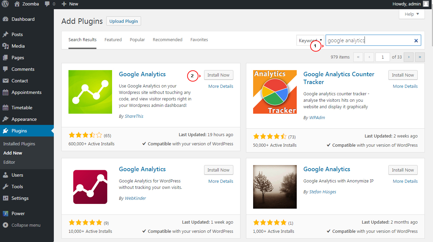Open More Details for Stefan Hüsges plugin

click(405, 181)
